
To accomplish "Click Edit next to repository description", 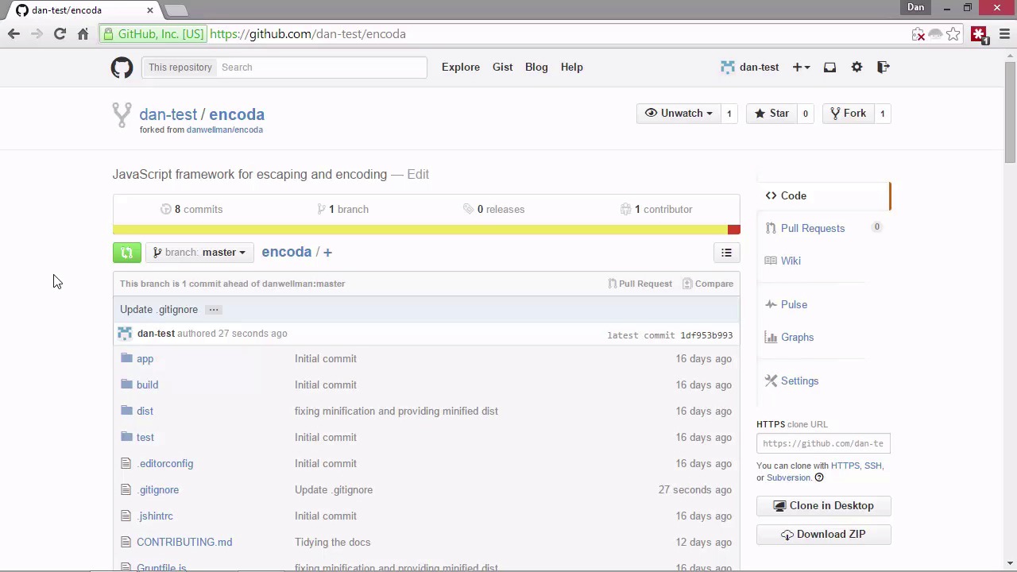I will 418,175.
